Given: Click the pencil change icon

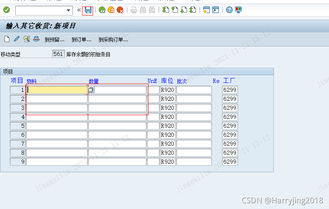Looking at the screenshot, I should pyautogui.click(x=17, y=39).
